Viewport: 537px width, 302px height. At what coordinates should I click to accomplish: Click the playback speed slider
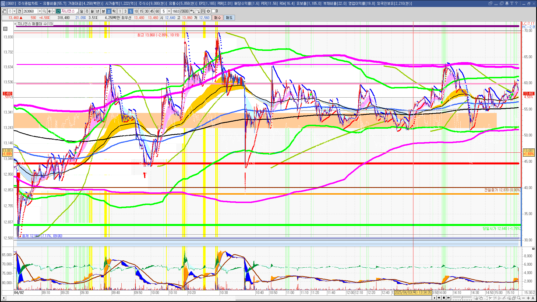tap(462, 298)
